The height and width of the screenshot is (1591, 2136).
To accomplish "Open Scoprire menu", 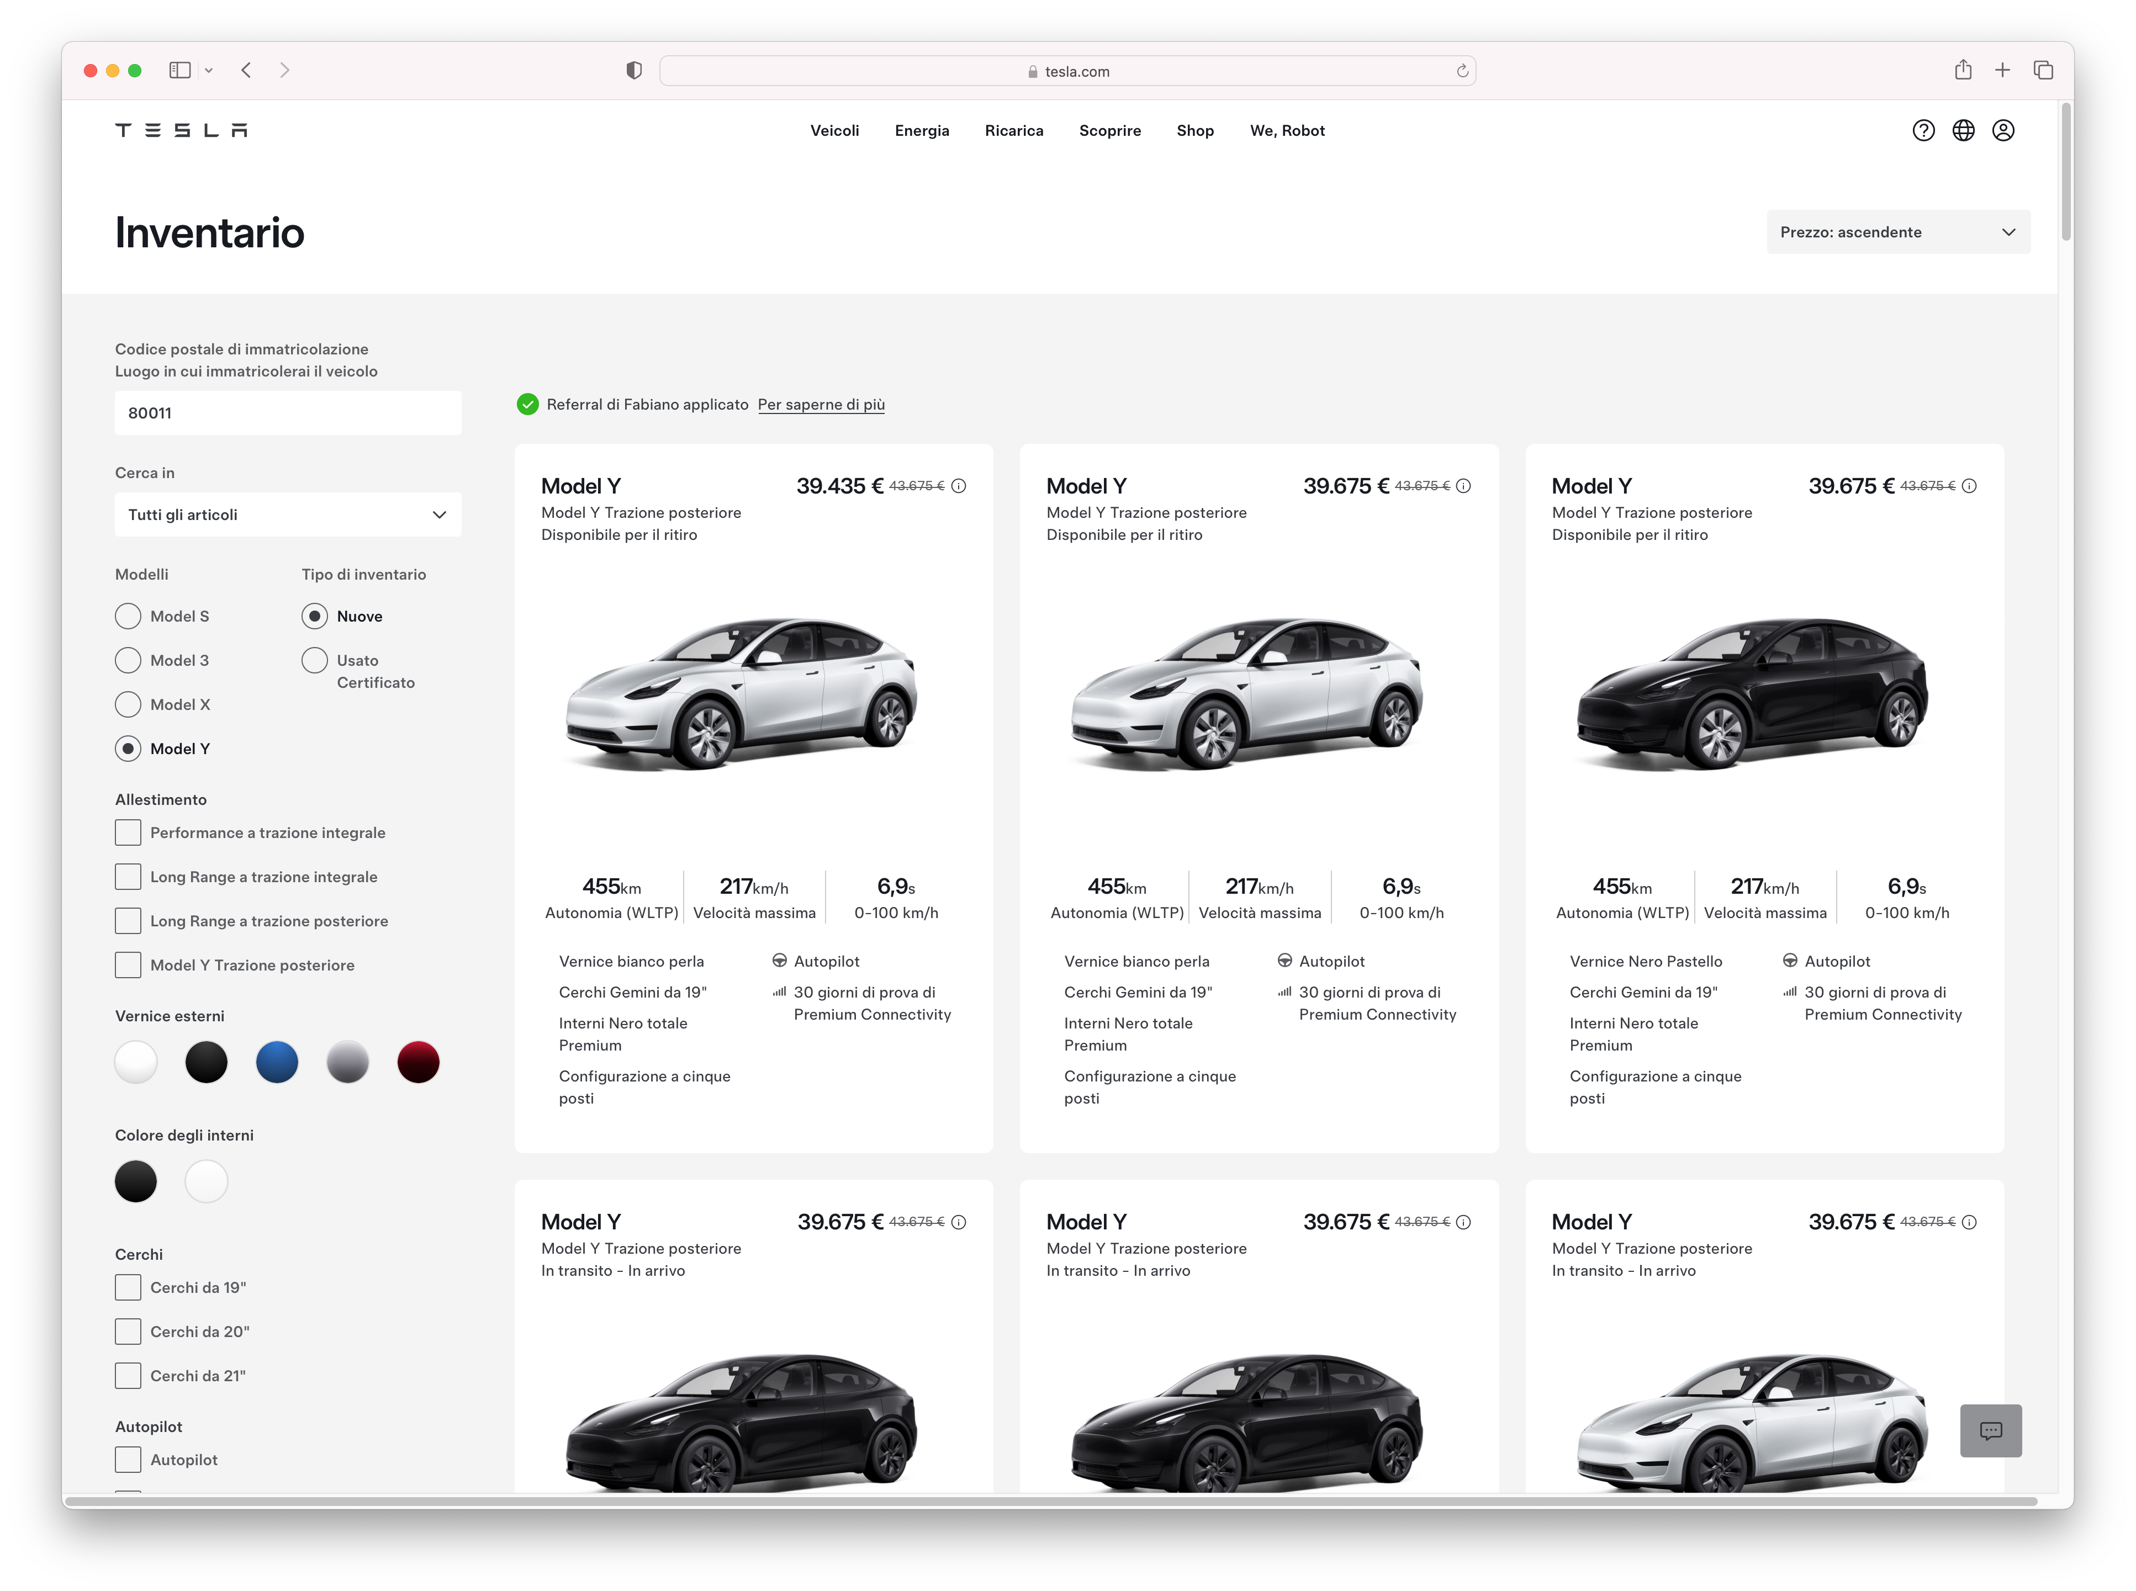I will [x=1110, y=131].
